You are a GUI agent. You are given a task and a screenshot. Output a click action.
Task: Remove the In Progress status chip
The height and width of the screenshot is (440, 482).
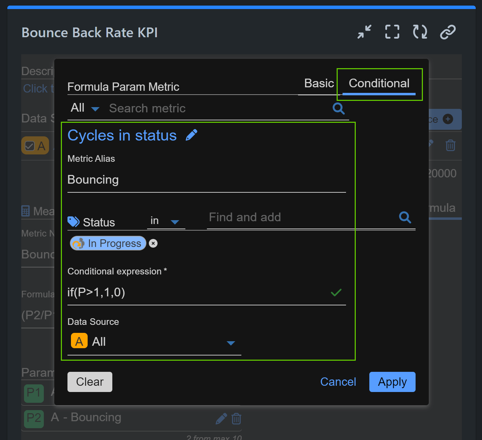tap(153, 243)
